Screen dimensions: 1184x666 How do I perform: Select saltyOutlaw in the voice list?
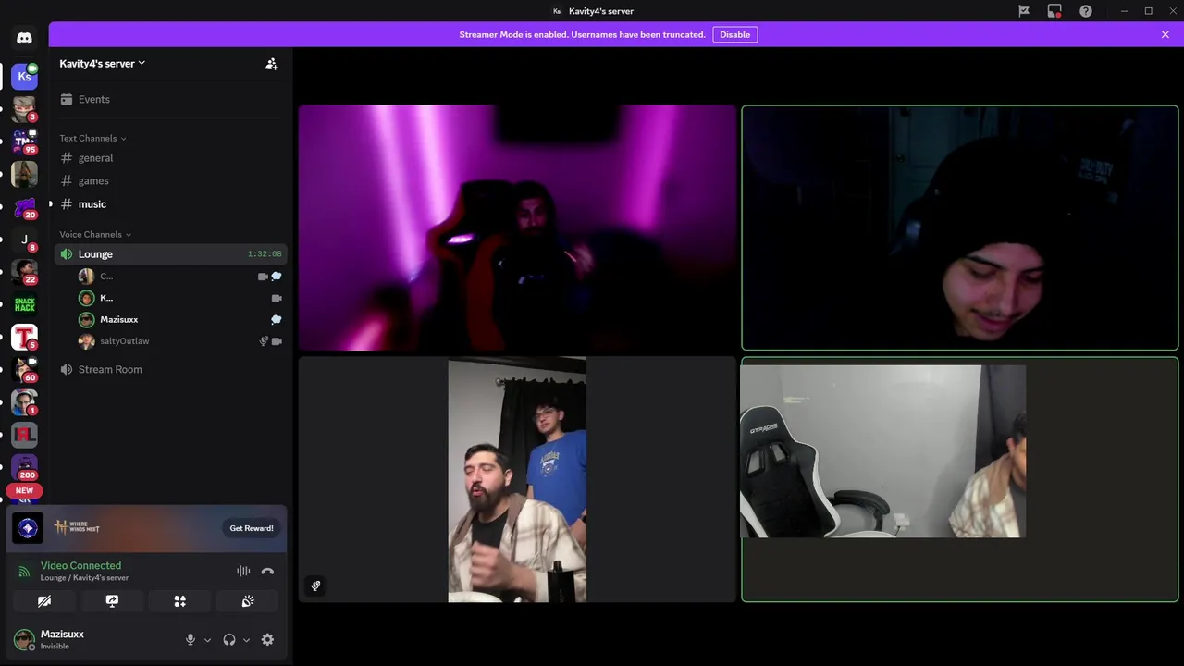coord(180,341)
